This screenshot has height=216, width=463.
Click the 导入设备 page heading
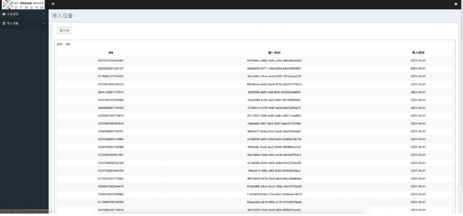click(63, 16)
